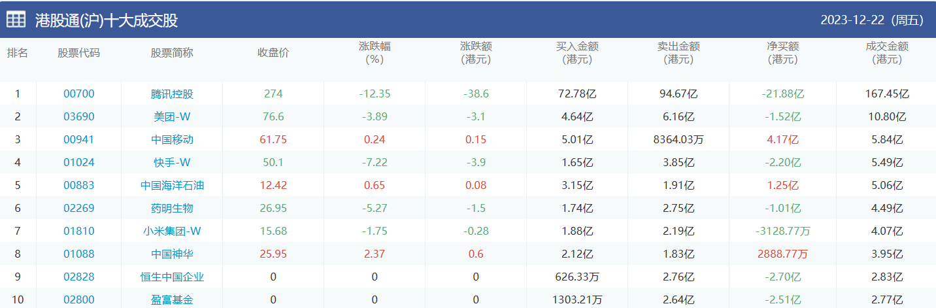Screen dimensions: 936x308
Task: Open 腾讯控股 stock name link
Action: (x=172, y=94)
